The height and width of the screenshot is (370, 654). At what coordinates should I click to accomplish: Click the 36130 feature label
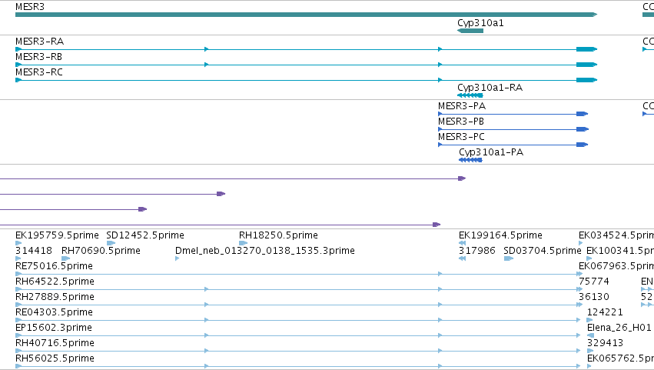click(594, 298)
